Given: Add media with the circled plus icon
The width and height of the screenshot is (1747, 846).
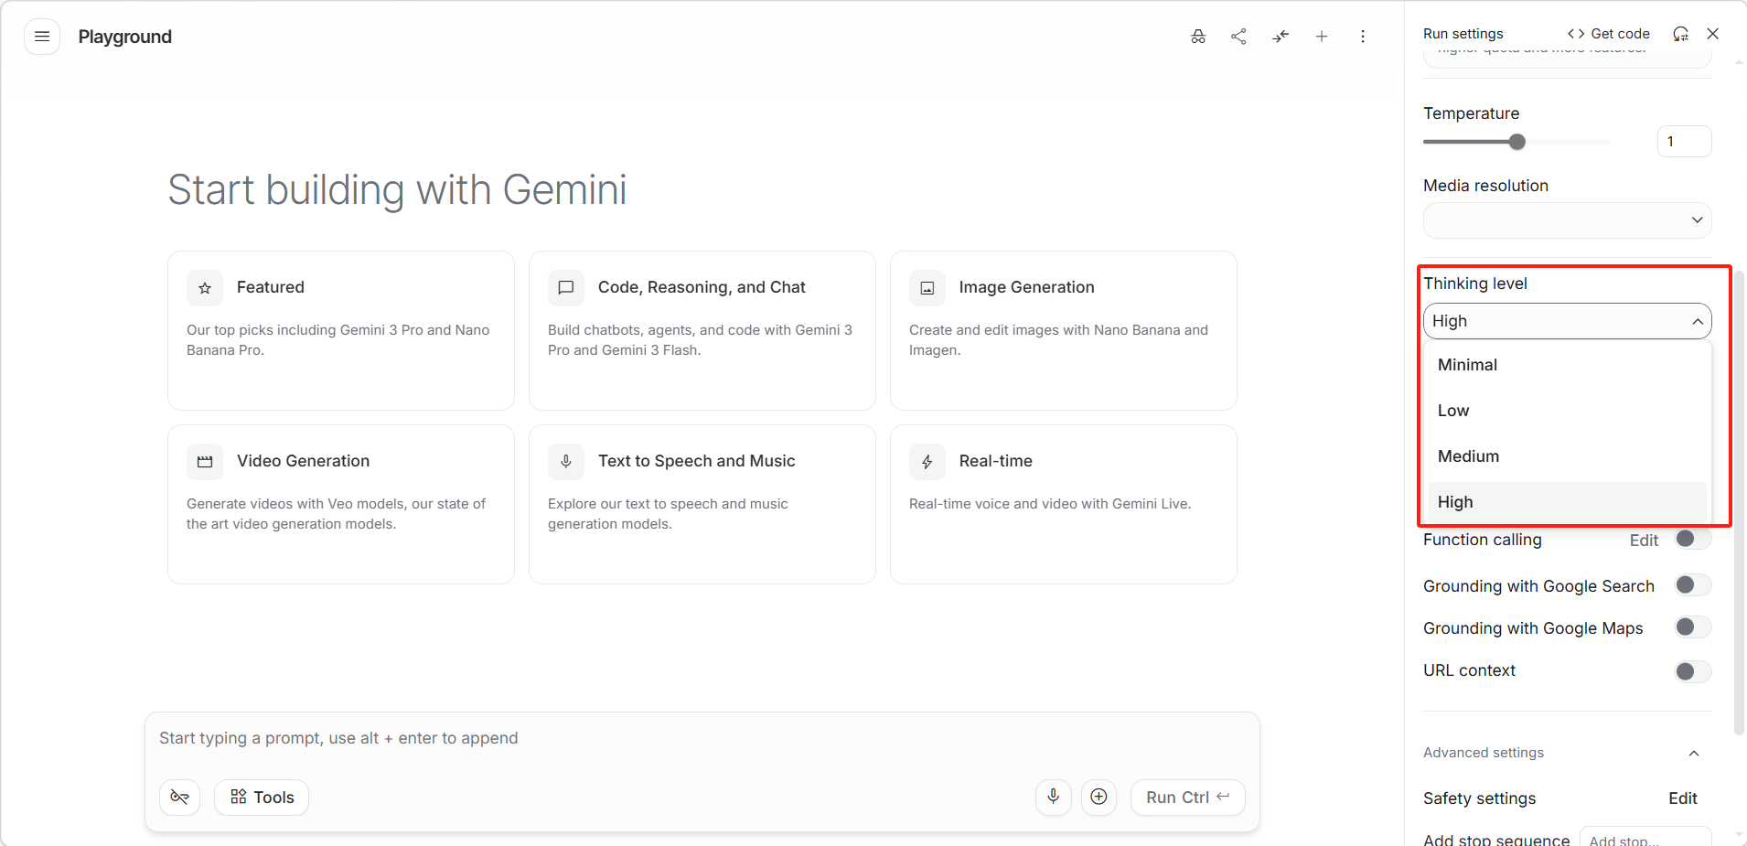Looking at the screenshot, I should 1099,798.
